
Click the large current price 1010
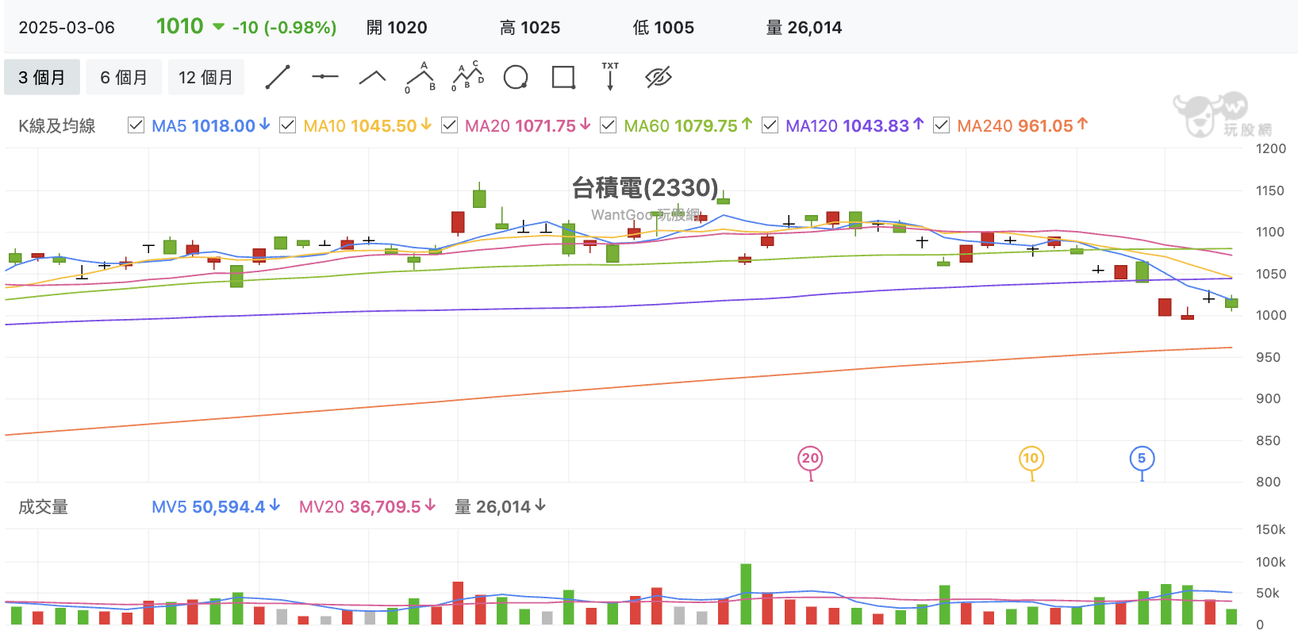tap(180, 26)
